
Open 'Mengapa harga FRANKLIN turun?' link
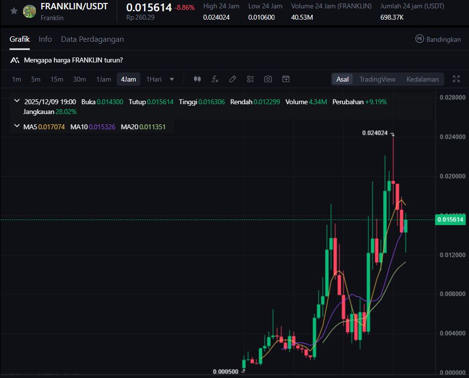(x=73, y=60)
